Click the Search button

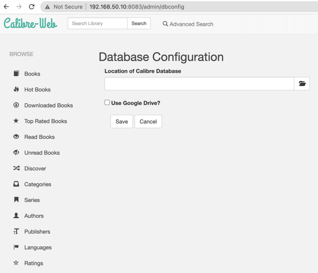pos(139,24)
